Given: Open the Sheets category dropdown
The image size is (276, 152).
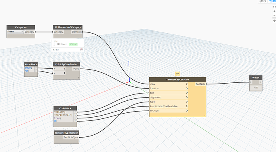Looking at the screenshot, I should [15, 32].
